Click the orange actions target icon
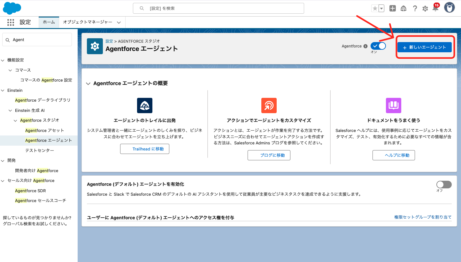Image resolution: width=461 pixels, height=262 pixels. coord(269,106)
